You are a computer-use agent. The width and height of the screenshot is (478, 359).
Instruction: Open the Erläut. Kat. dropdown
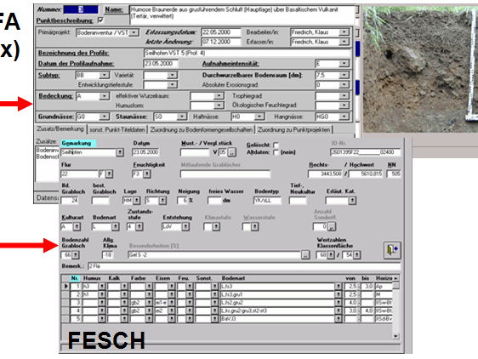point(352,201)
